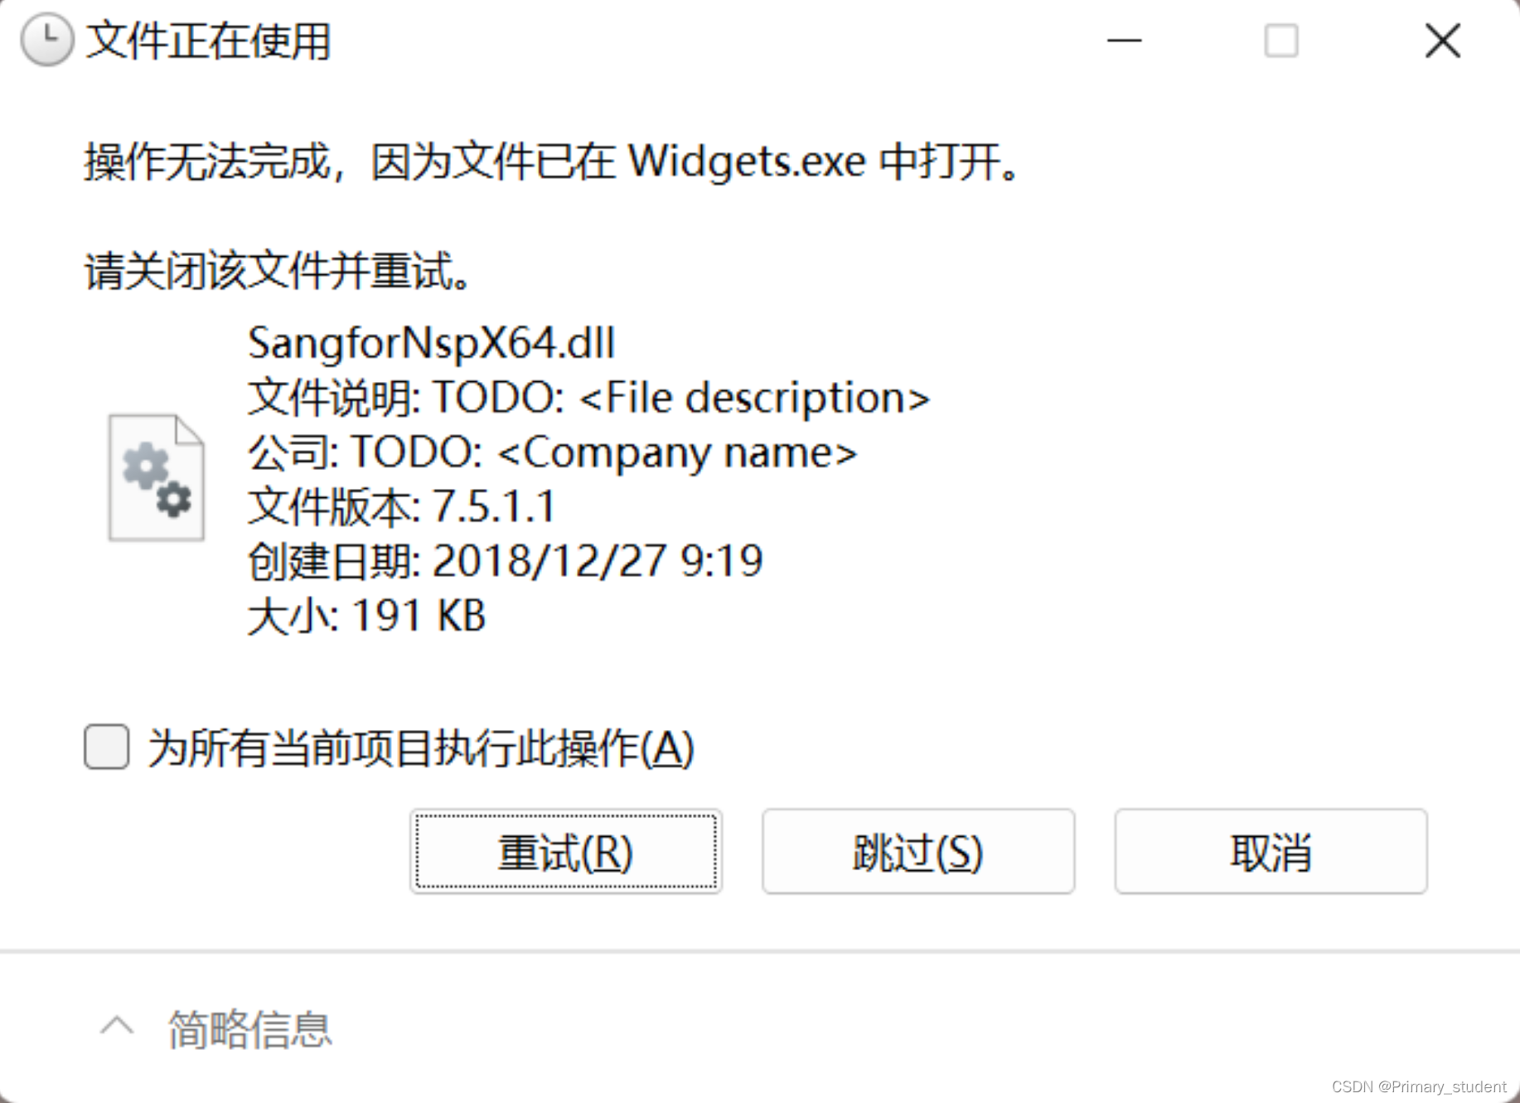Screen dimensions: 1520x1103
Task: Select the SangforNspX64.dll file name
Action: pos(432,343)
